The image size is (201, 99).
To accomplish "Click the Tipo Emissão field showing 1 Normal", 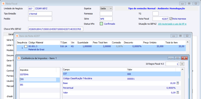I will point(40,14).
